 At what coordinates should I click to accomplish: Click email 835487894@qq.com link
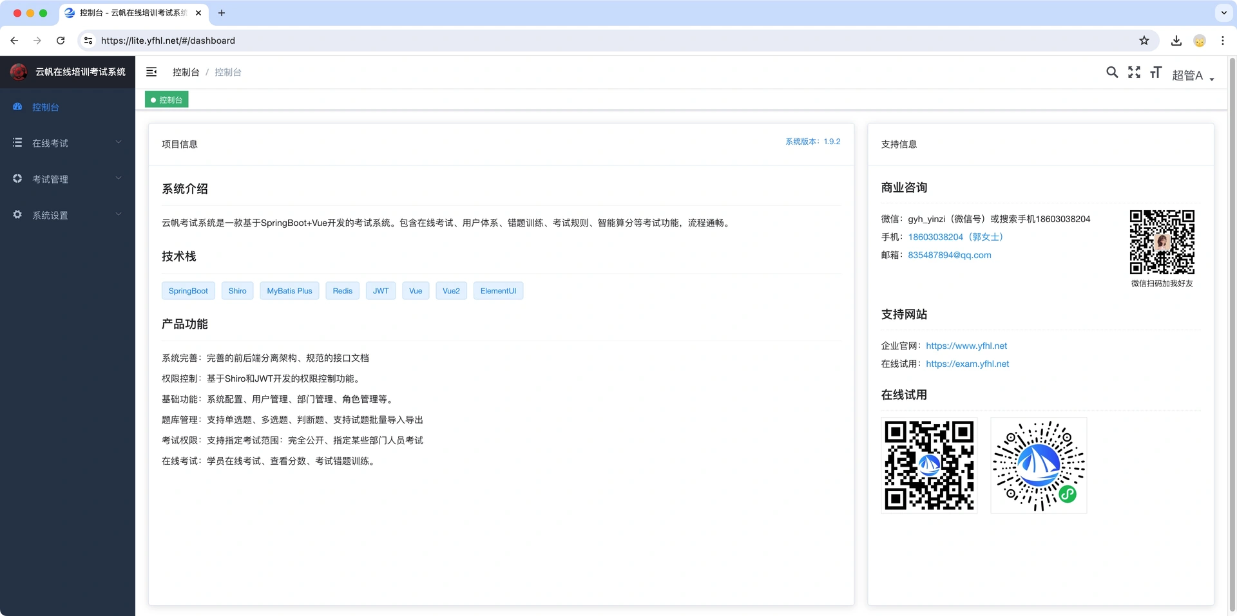950,255
